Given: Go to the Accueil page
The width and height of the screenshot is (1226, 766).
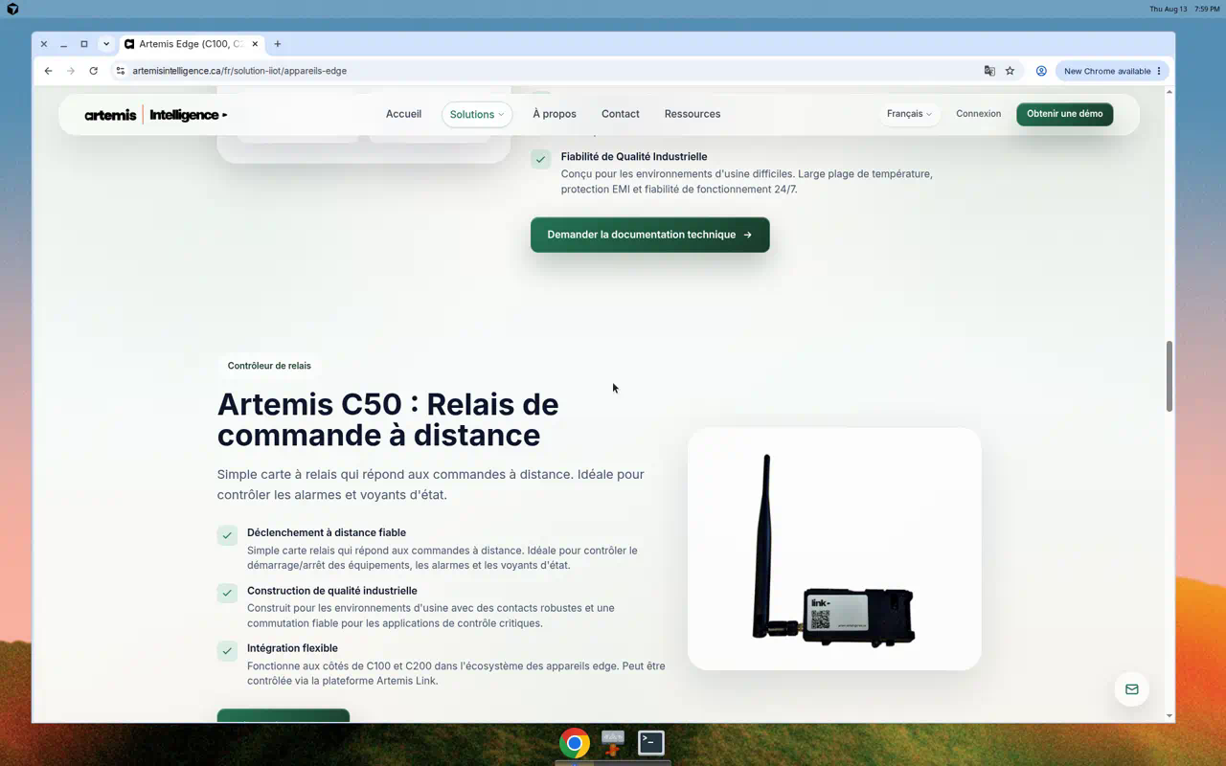Looking at the screenshot, I should coord(403,114).
